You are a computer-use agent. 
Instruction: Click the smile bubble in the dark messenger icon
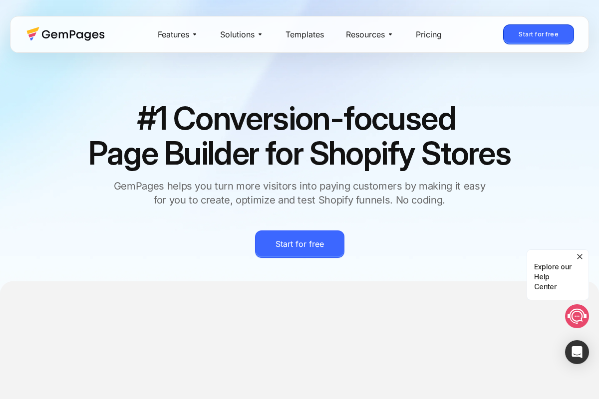pyautogui.click(x=577, y=352)
